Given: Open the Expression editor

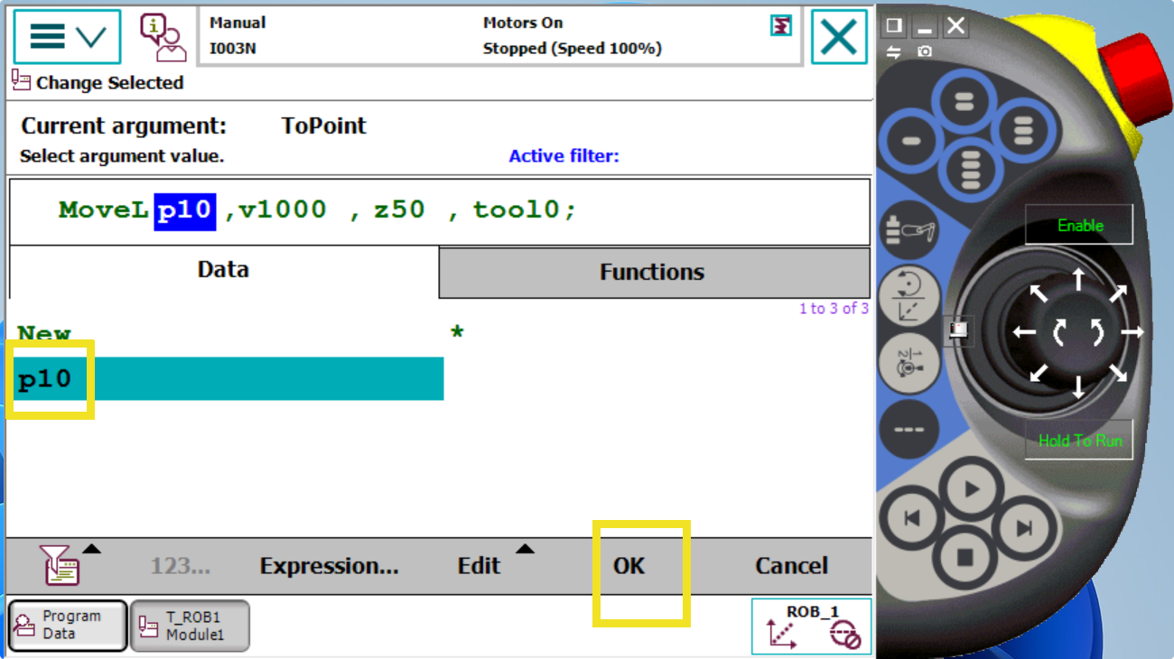Looking at the screenshot, I should pyautogui.click(x=329, y=566).
